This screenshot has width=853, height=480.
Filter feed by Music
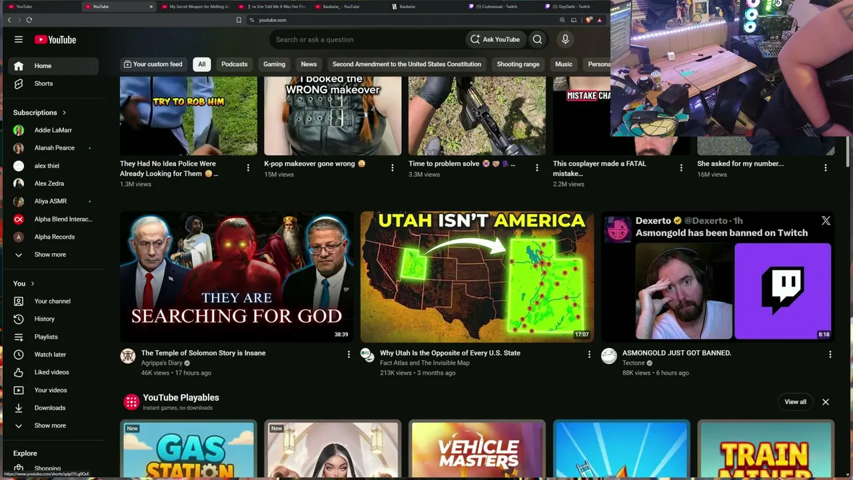click(x=564, y=64)
